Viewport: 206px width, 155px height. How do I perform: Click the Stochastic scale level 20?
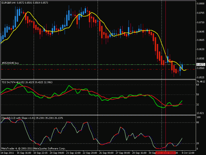pyautogui.click(x=198, y=143)
